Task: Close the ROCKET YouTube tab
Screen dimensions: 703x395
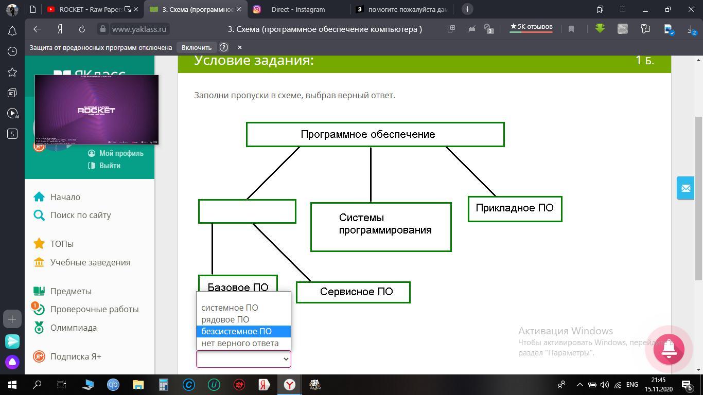Action: click(x=135, y=9)
